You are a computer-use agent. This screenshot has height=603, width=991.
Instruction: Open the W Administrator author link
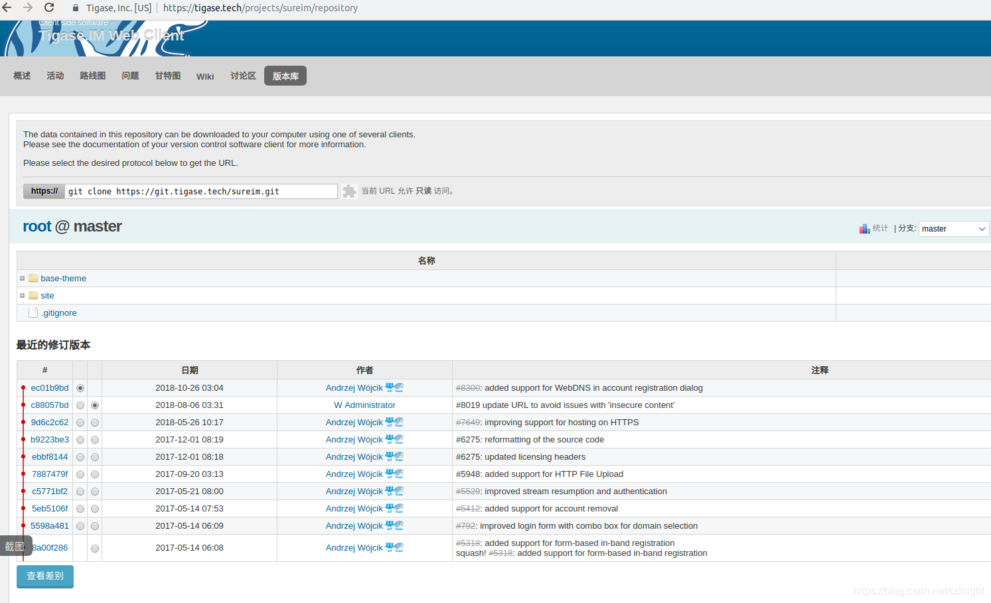point(364,405)
